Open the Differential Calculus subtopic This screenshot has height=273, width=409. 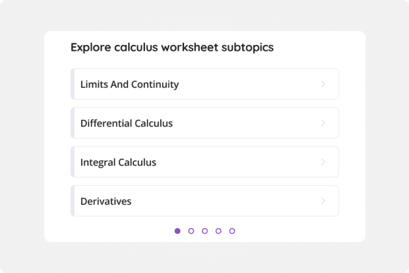127,123
